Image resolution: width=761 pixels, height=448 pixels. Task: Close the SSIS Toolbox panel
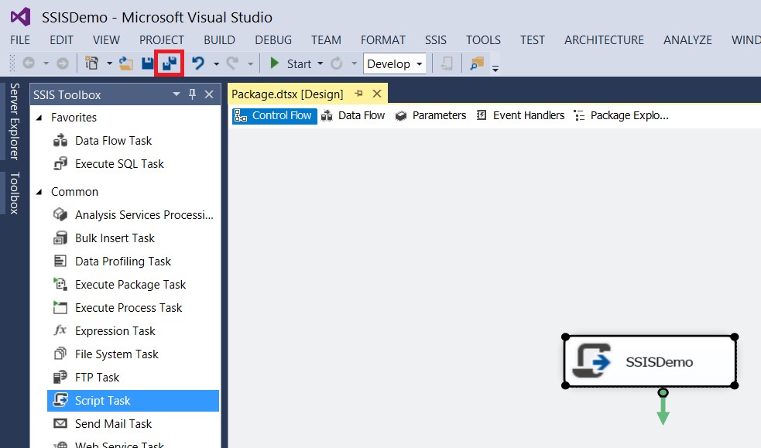pyautogui.click(x=209, y=94)
